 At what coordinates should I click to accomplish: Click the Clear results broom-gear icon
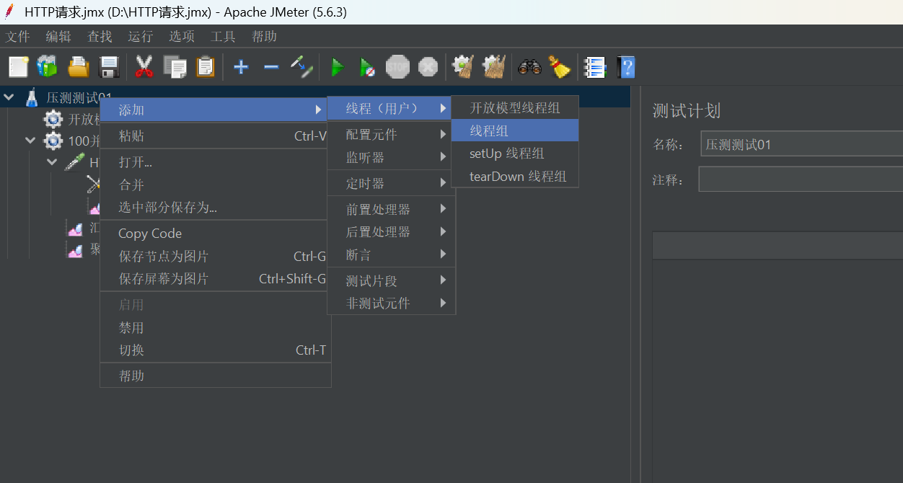tap(463, 67)
